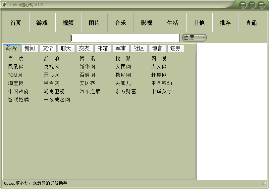269x189 pixels.
Task: Open the 搜狐 site link
Action: tap(123, 58)
